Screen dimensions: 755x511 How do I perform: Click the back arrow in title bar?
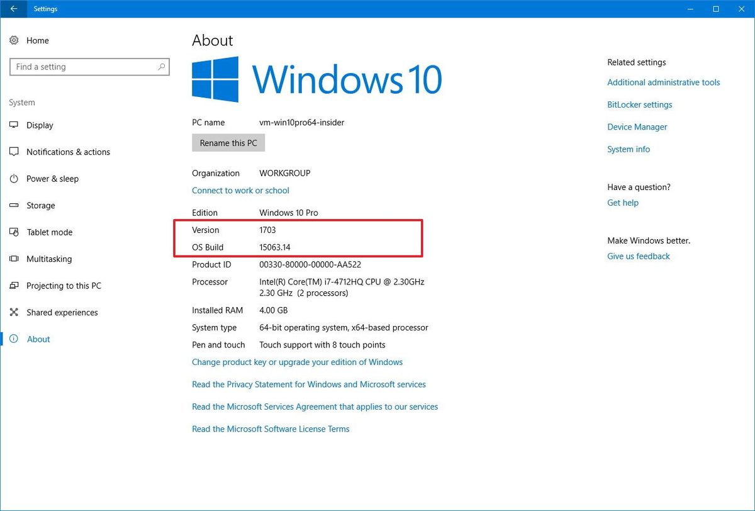click(14, 9)
